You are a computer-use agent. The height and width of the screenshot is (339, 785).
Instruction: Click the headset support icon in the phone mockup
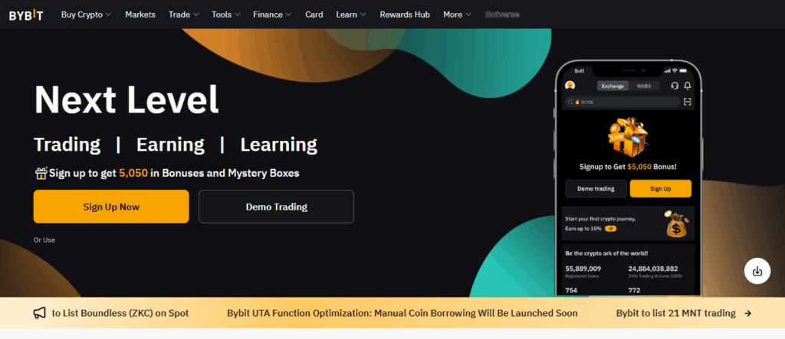[675, 86]
